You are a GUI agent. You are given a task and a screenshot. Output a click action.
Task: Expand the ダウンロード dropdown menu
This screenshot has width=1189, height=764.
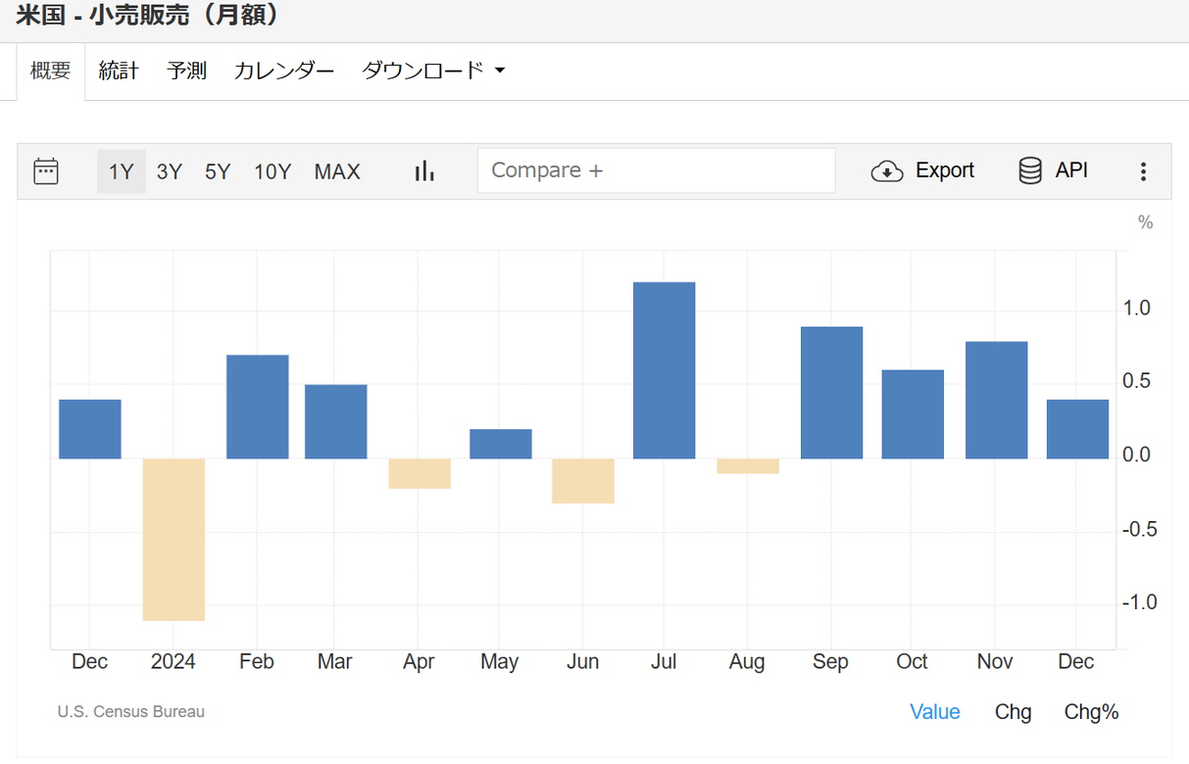433,71
